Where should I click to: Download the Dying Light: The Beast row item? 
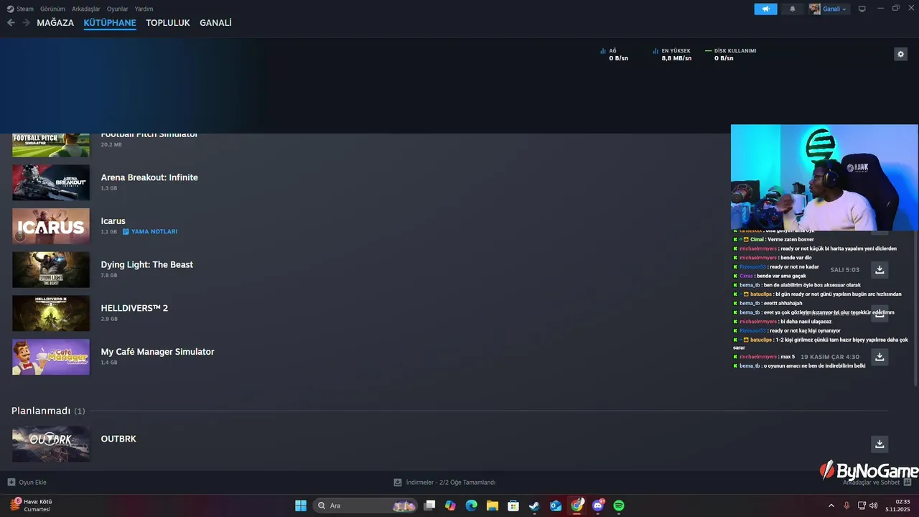(880, 270)
